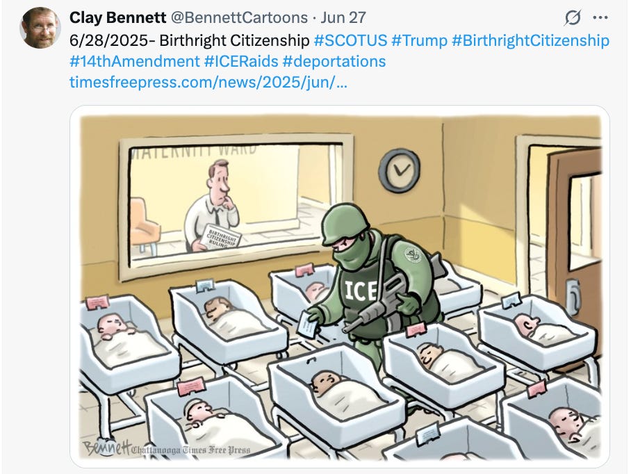This screenshot has height=474, width=631.
Task: Open the #deportations hashtag
Action: click(x=334, y=61)
